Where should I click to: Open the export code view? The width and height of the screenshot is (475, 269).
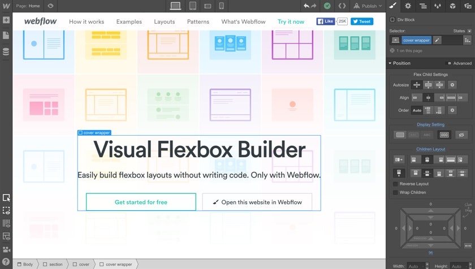(x=342, y=6)
